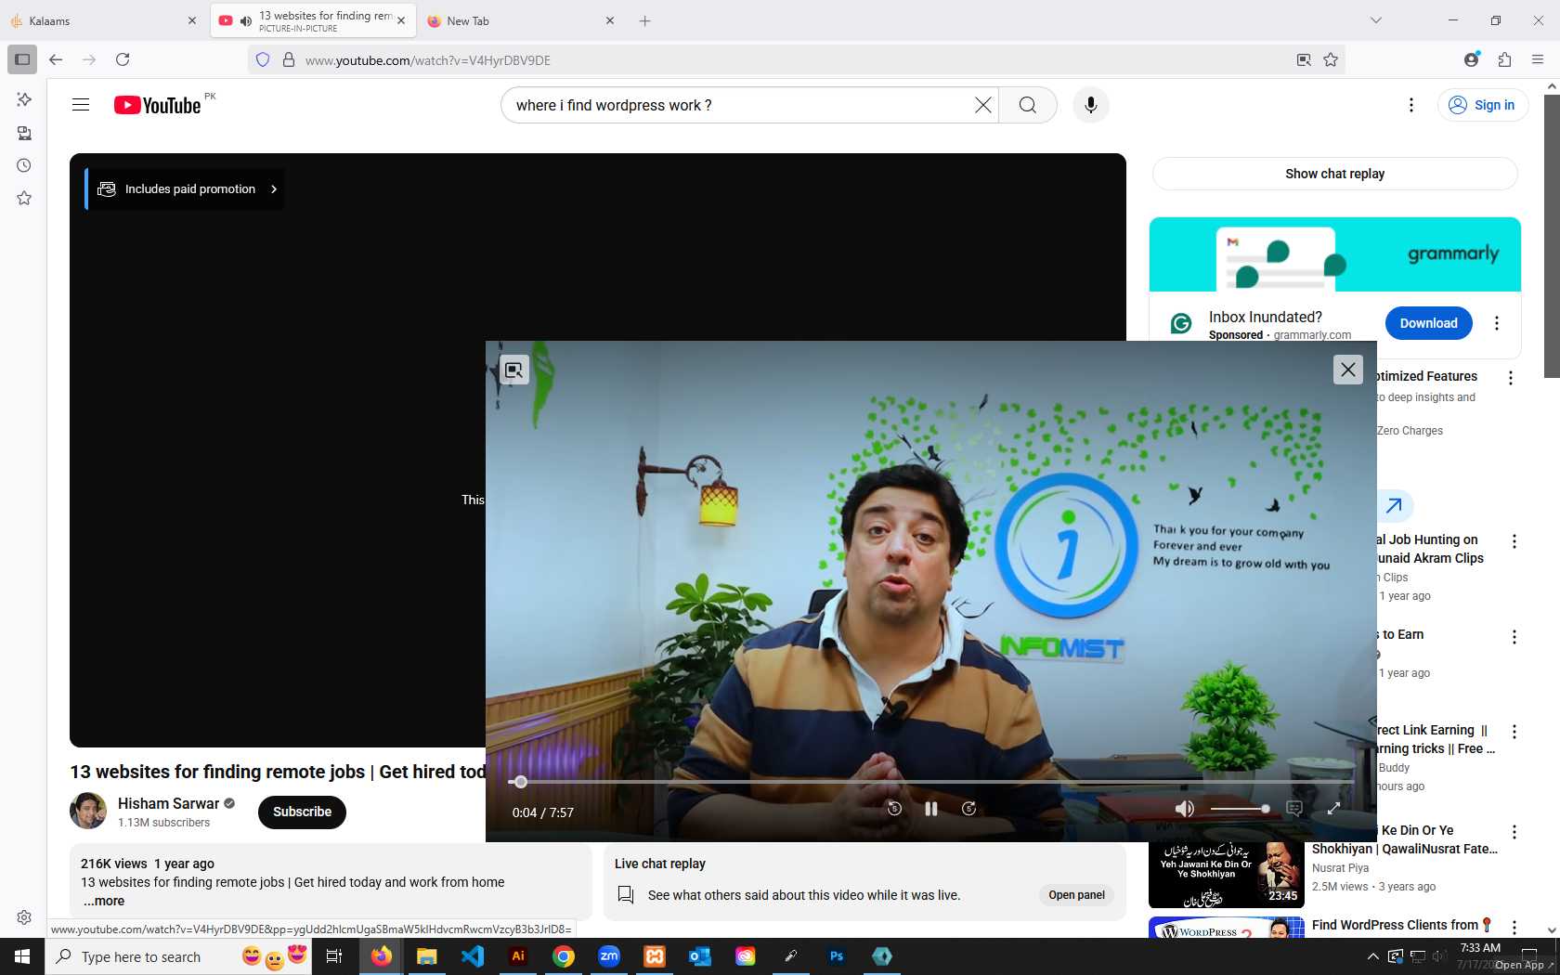Reload the current YouTube page
This screenshot has width=1560, height=975.
click(123, 59)
